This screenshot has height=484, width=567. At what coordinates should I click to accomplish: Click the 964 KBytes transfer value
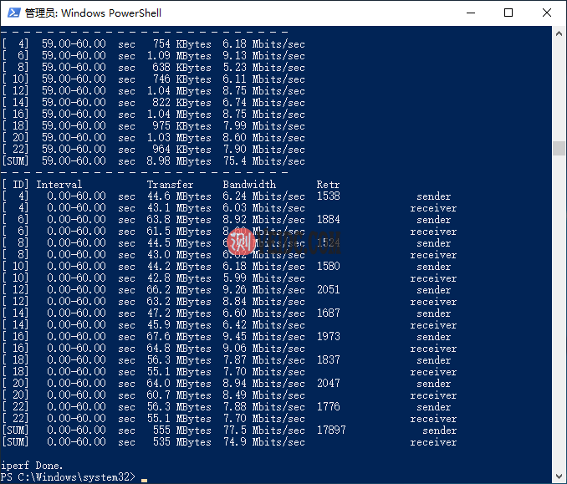tap(181, 150)
